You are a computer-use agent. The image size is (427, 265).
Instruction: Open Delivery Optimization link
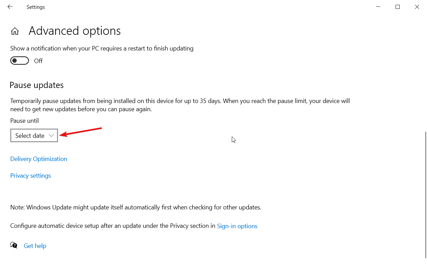(x=39, y=159)
